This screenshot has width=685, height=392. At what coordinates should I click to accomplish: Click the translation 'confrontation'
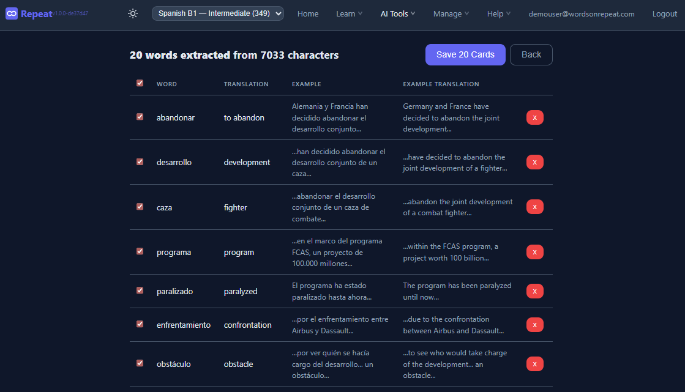pyautogui.click(x=247, y=325)
